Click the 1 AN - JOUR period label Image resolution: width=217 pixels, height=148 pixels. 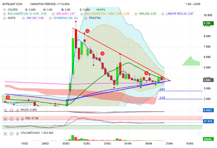193,4
